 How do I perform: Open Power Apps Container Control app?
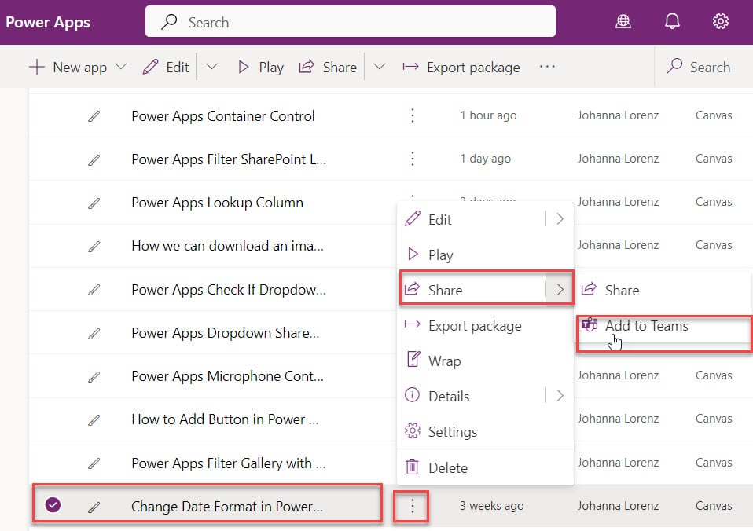222,116
